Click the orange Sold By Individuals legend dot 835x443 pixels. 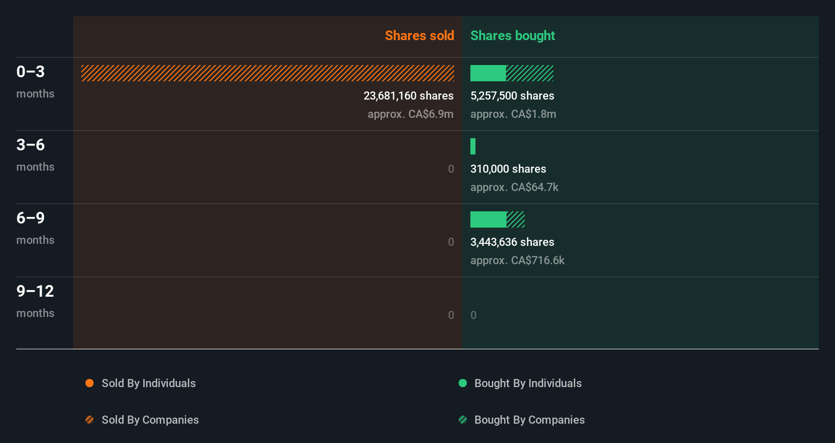pos(90,383)
